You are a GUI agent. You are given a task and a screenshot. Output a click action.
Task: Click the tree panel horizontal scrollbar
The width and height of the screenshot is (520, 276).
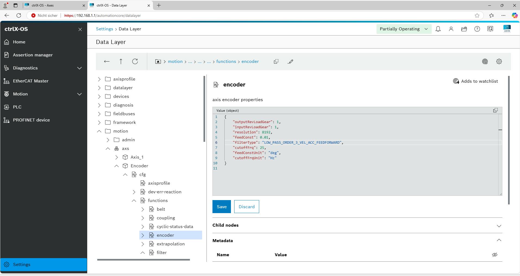(143, 260)
